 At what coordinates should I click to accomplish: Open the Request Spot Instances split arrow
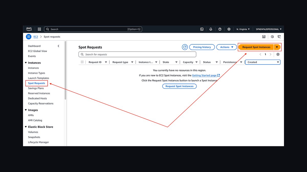[277, 47]
